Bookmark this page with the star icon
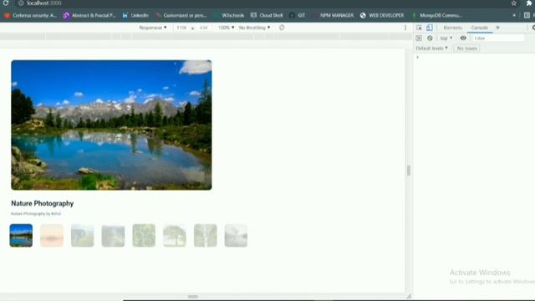 [x=513, y=3]
